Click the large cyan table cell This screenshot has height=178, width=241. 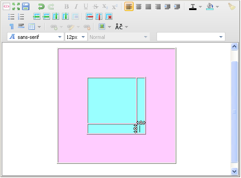pyautogui.click(x=112, y=101)
